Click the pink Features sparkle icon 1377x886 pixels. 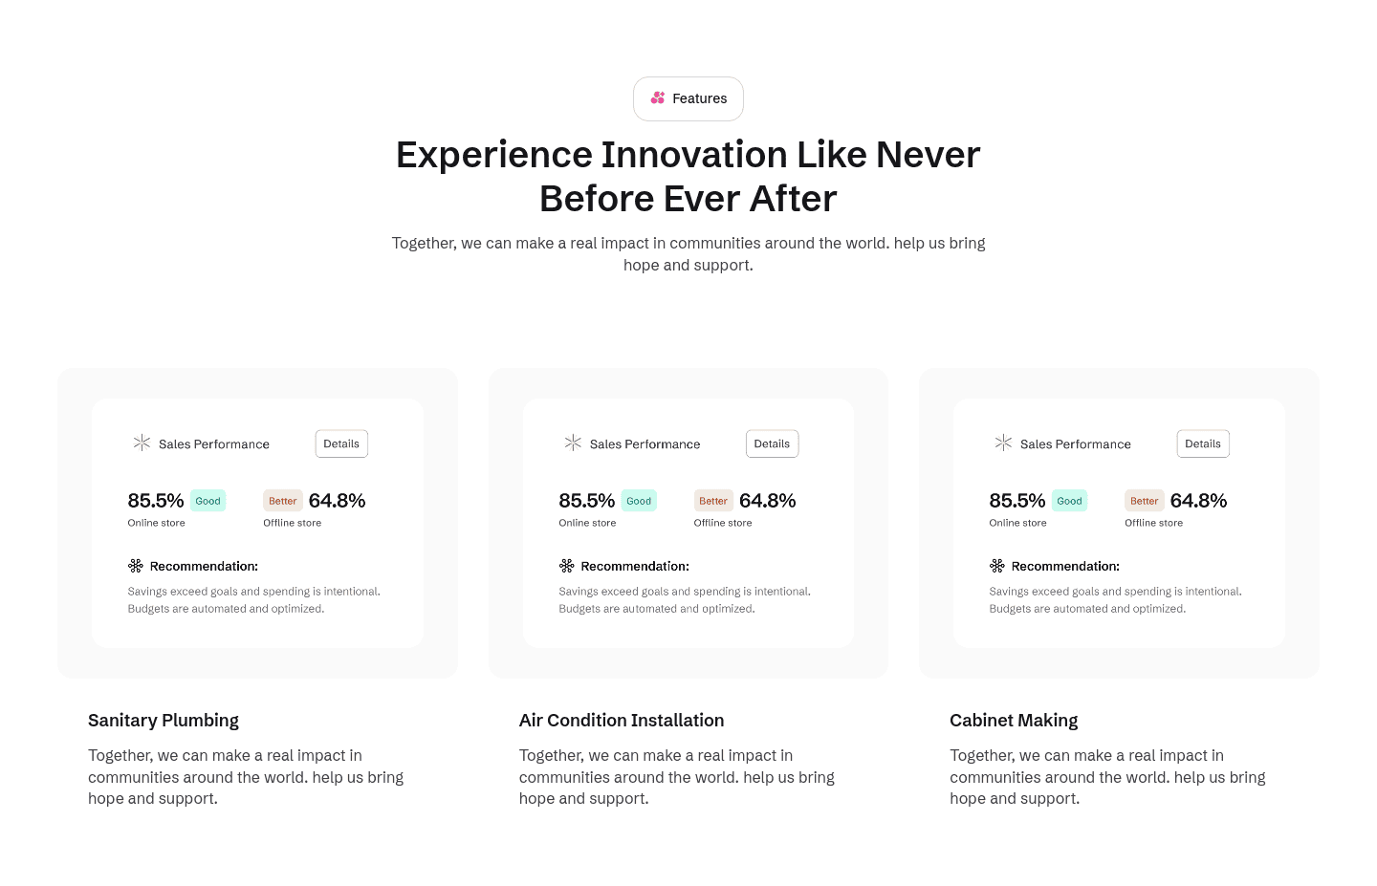(x=658, y=98)
